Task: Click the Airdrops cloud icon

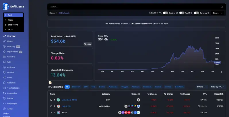Action: pyautogui.click(x=4, y=67)
